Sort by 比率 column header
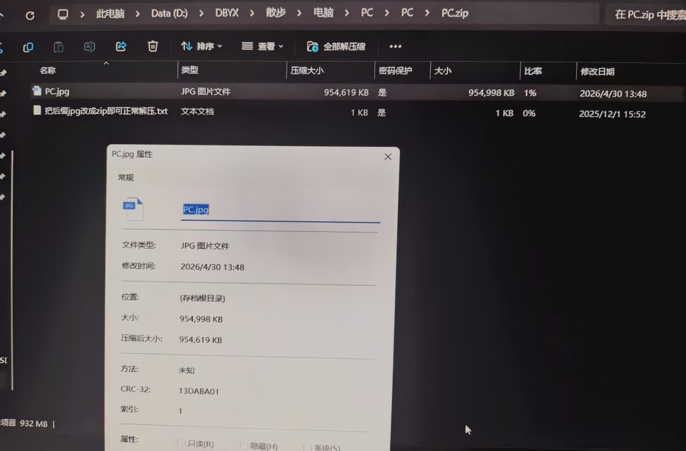This screenshot has height=451, width=686. pos(533,71)
